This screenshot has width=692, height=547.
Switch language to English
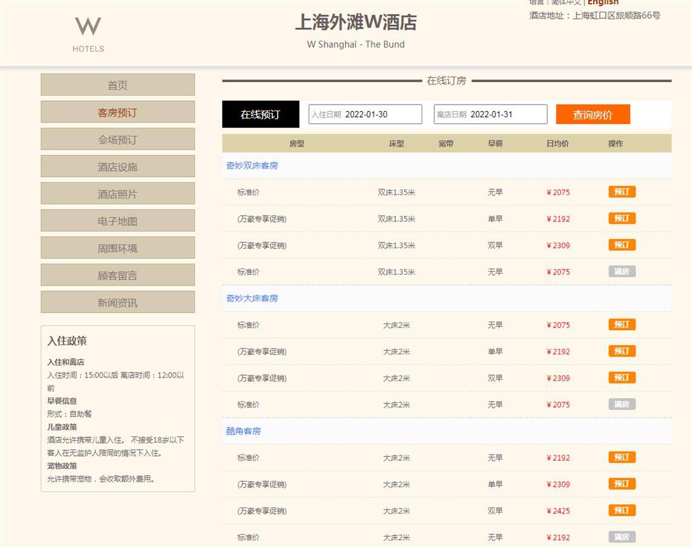point(603,3)
